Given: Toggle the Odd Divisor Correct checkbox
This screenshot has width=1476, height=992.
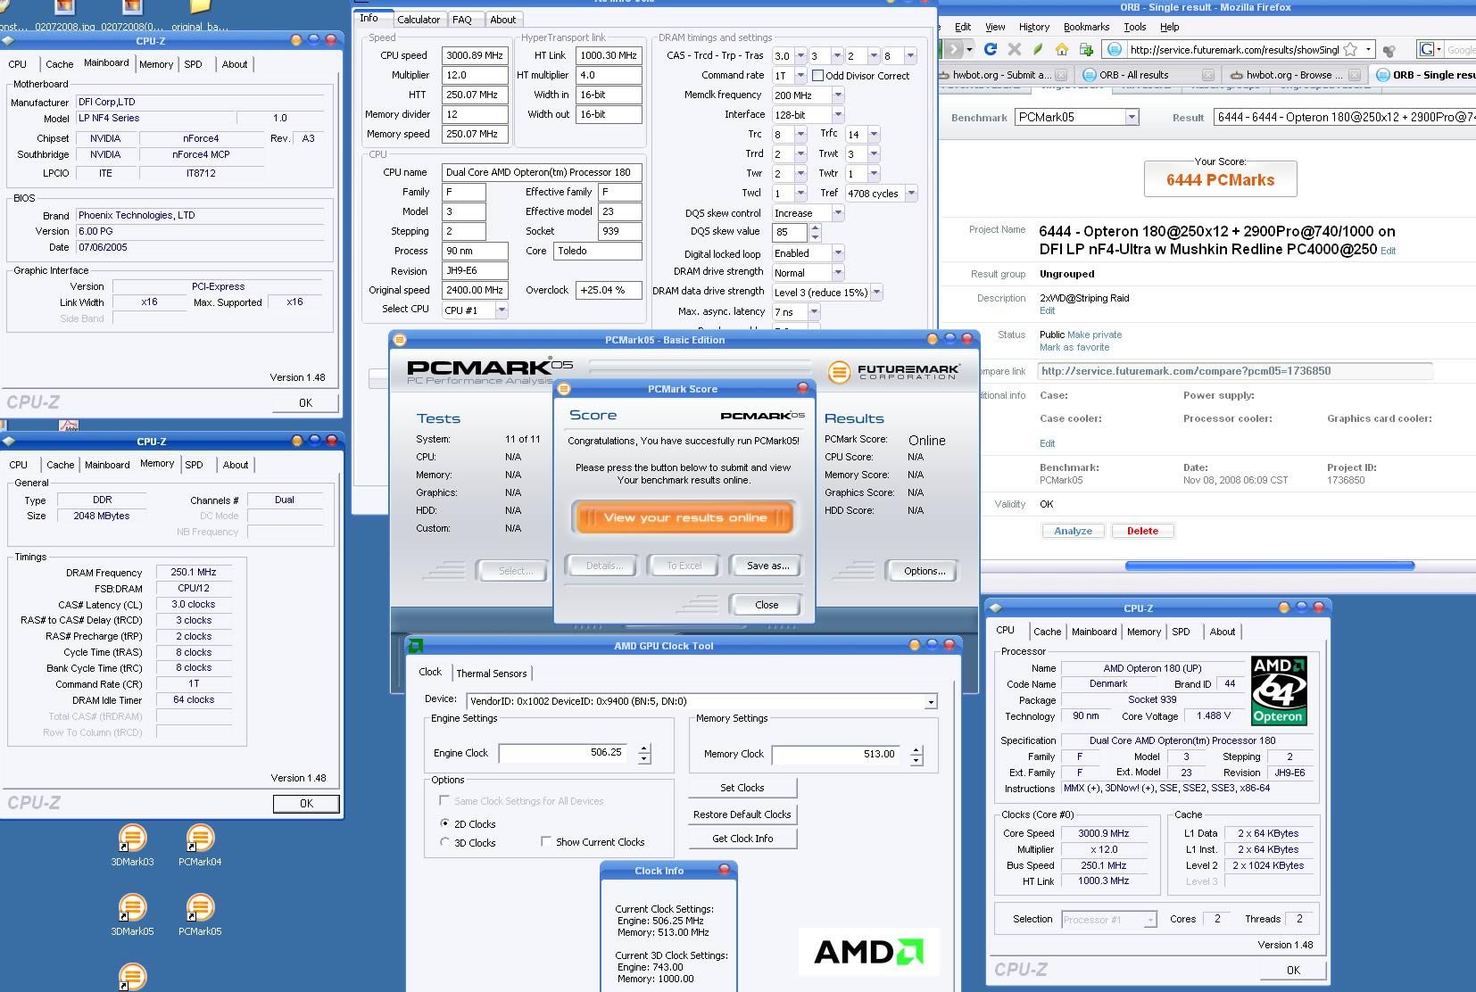Looking at the screenshot, I should pyautogui.click(x=817, y=76).
